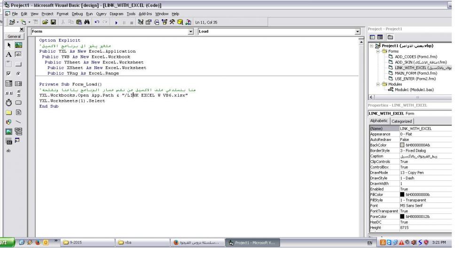Open the Object dropdown showing Form

pyautogui.click(x=191, y=31)
